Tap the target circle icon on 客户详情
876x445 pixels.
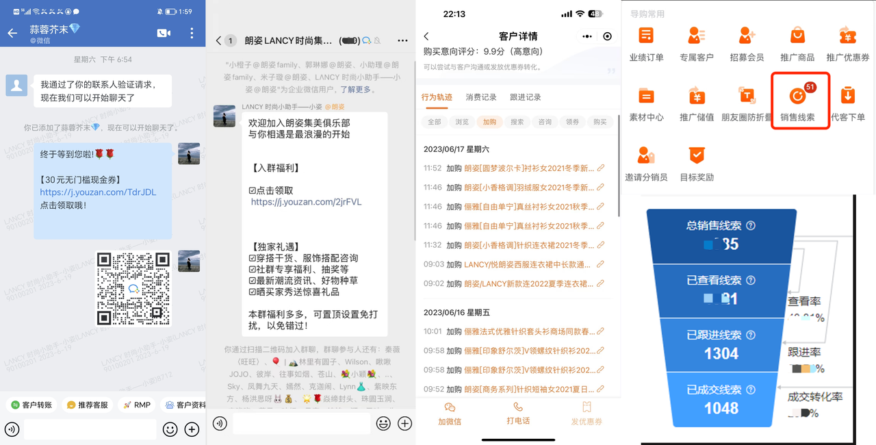(608, 36)
